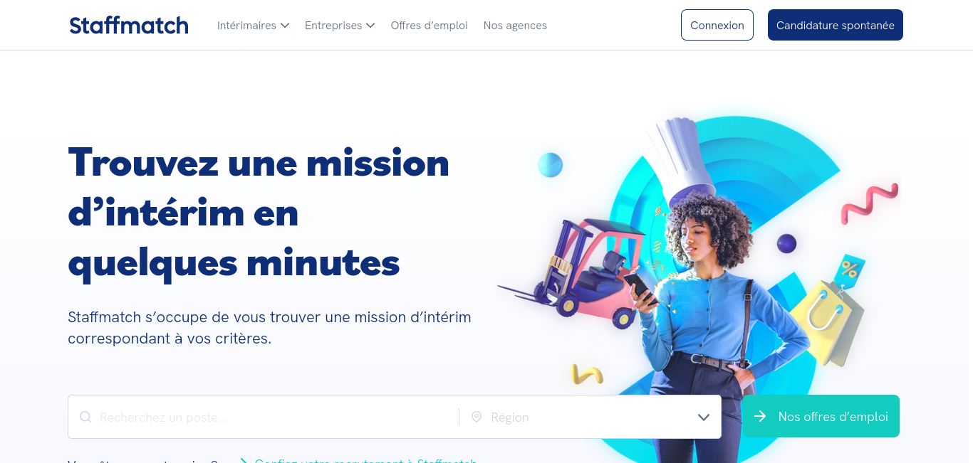Expand the Intérimaires menu chevron
The image size is (973, 463).
click(285, 26)
